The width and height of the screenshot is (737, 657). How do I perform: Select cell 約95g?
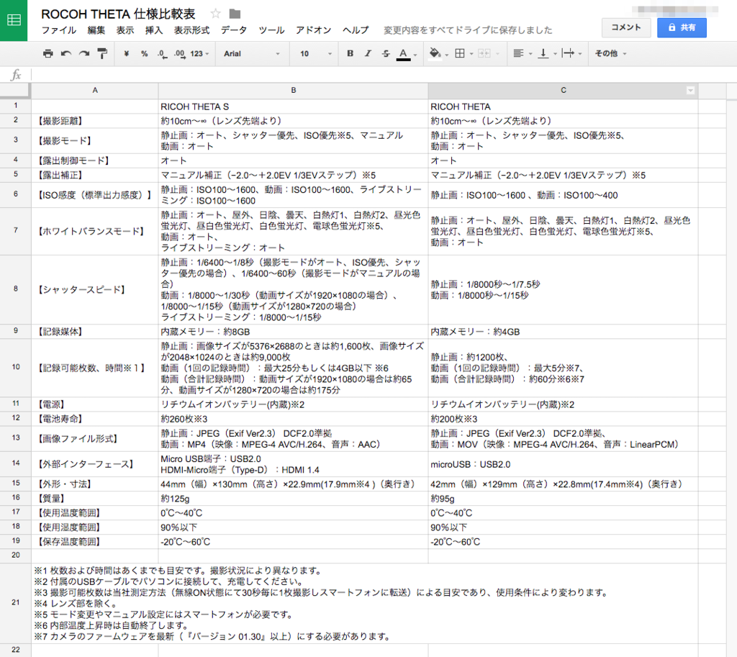(x=563, y=499)
